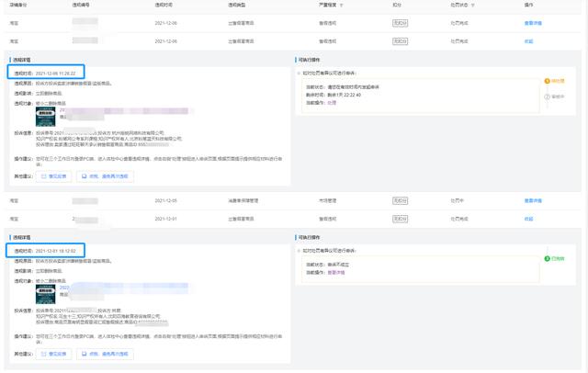Click the 无扣分 tag in the top row
Screen dimensions: 588x373
(x=399, y=22)
